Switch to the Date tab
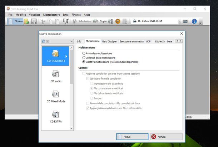 click(x=170, y=41)
